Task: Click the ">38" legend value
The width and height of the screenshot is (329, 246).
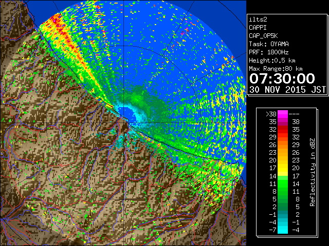Action: (x=271, y=114)
